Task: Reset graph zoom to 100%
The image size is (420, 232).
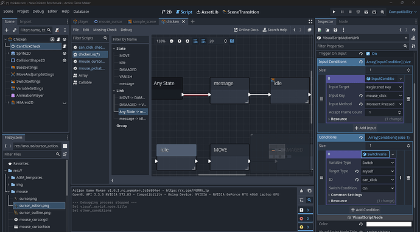Action: click(x=180, y=41)
